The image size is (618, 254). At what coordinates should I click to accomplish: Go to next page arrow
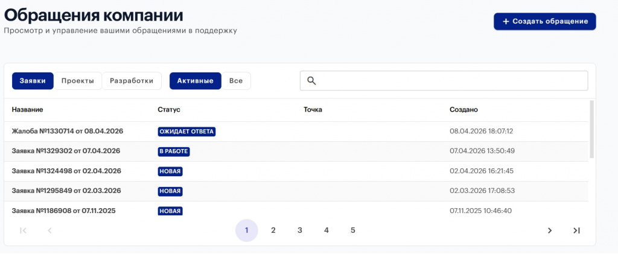click(550, 230)
